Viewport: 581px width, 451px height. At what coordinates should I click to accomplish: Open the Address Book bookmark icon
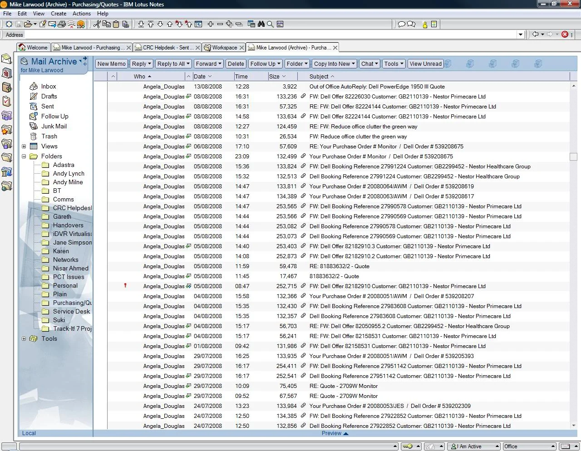(6, 87)
